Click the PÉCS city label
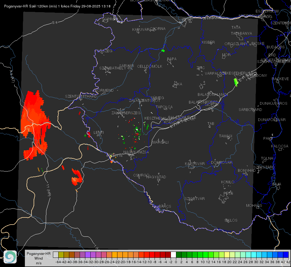 (228, 193)
